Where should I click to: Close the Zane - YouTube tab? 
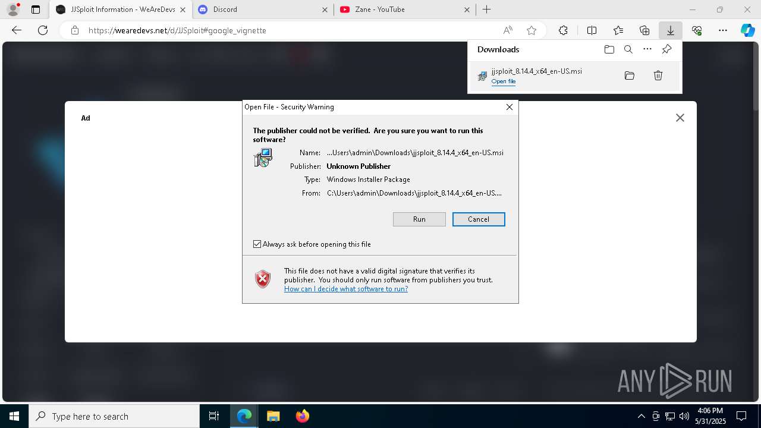point(467,10)
